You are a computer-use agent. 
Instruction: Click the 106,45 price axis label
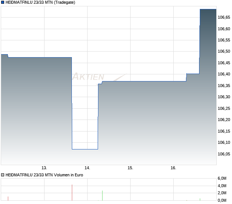(x=224, y=63)
